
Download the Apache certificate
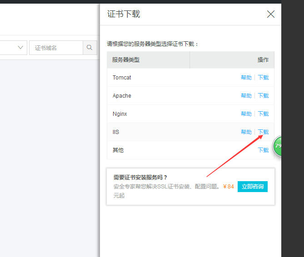click(x=263, y=96)
